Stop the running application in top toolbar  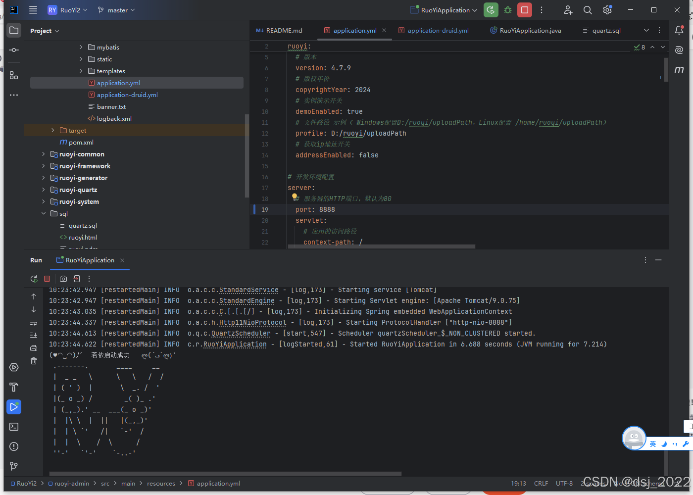click(525, 10)
